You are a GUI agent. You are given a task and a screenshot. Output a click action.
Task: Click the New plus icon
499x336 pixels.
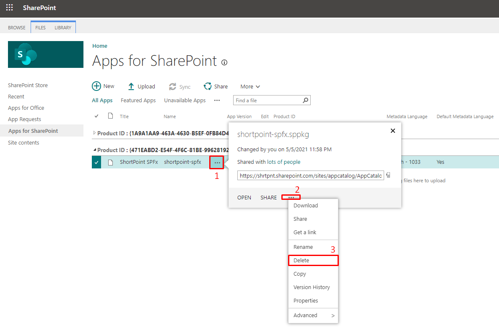pos(96,86)
